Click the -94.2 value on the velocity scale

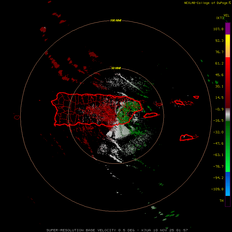(218, 178)
